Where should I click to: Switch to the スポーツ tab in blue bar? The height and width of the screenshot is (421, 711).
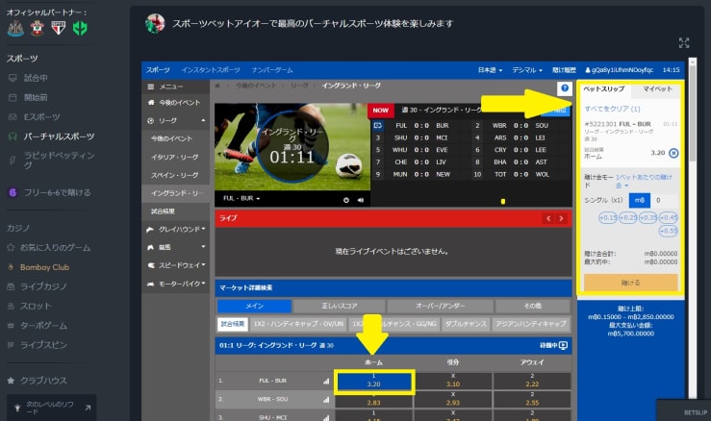tap(158, 70)
